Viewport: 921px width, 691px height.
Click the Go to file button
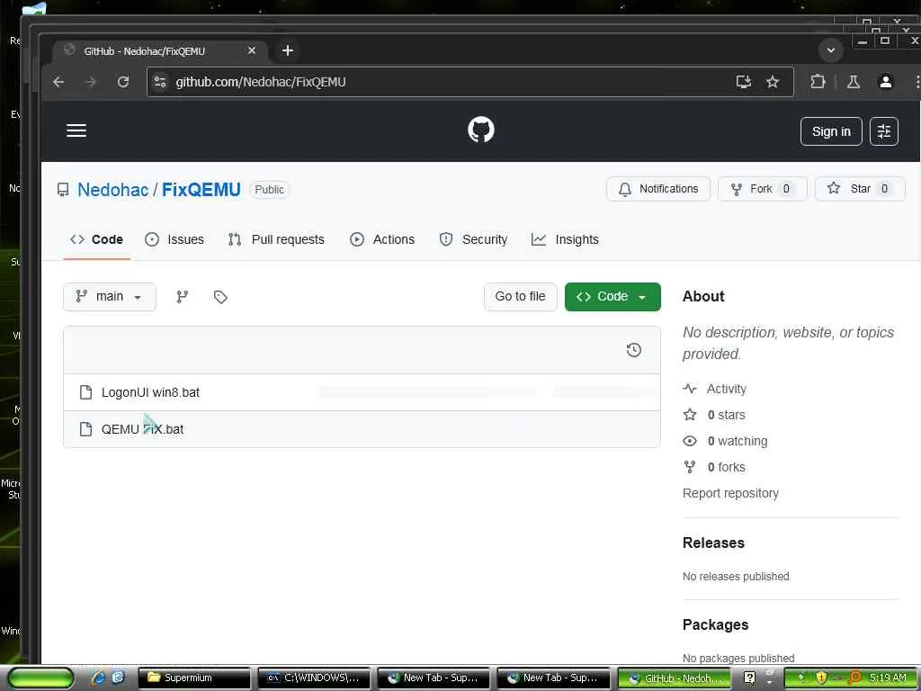pos(520,297)
